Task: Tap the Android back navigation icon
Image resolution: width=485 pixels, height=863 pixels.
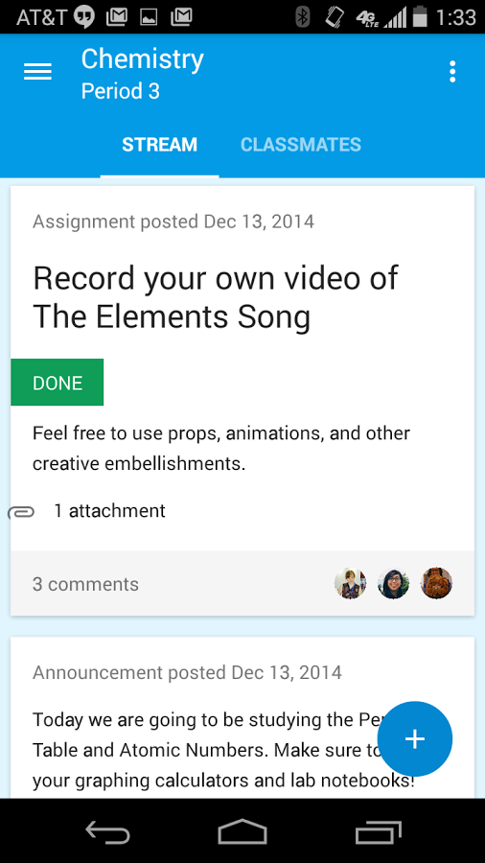Action: pos(107,831)
